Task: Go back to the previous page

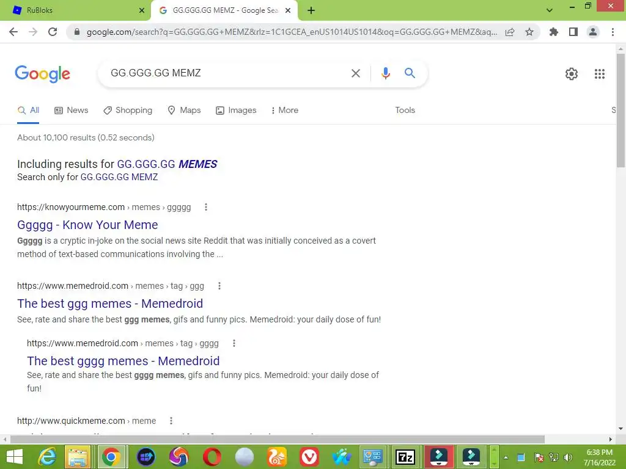Action: [13, 32]
